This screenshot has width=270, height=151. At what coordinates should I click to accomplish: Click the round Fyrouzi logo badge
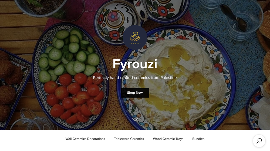coord(135,37)
